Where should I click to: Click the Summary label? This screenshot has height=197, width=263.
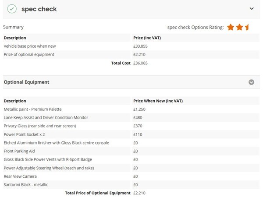coord(13,27)
